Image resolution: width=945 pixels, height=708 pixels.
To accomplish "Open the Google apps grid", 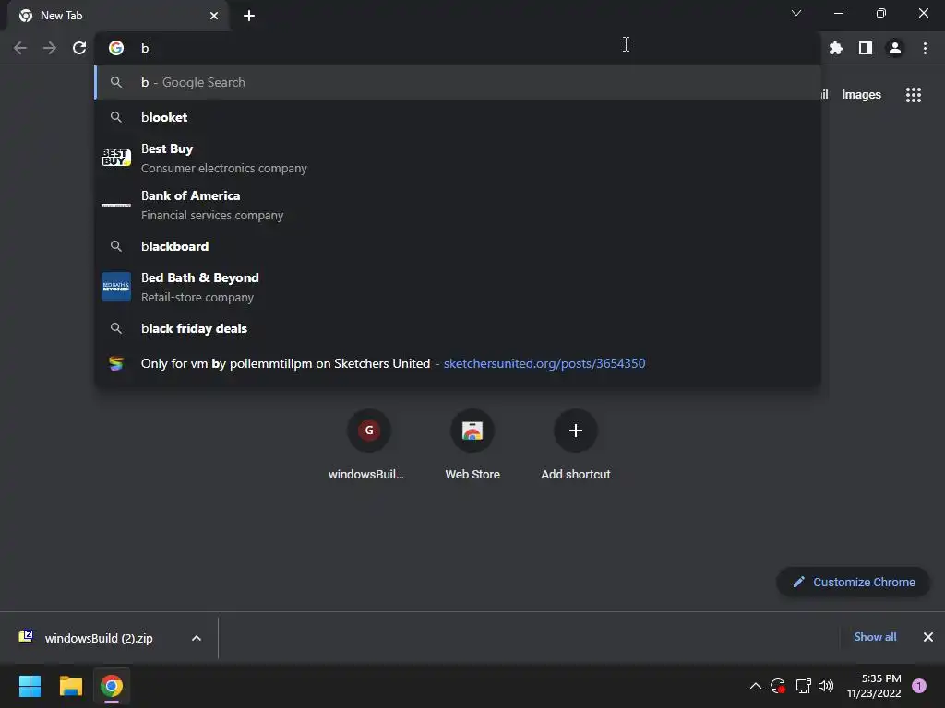I will tap(914, 95).
